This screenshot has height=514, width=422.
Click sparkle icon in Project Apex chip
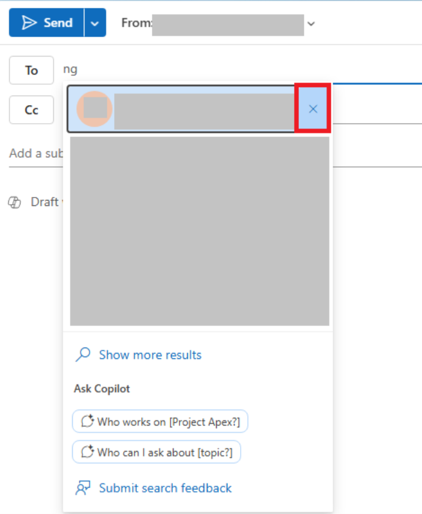click(x=88, y=422)
